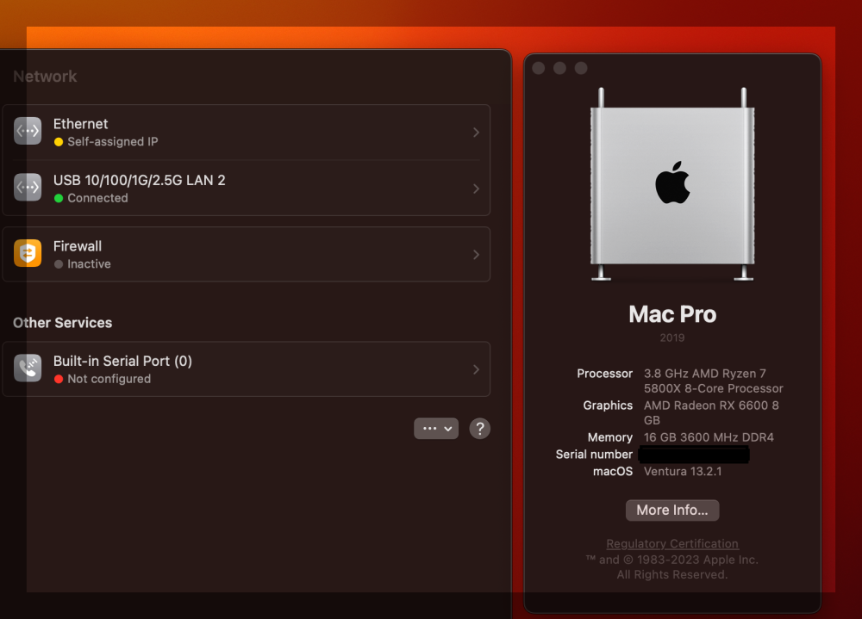Click the 3.8 GHz AMD Ryzen 7 processor value
Viewport: 862px width, 619px height.
pos(714,381)
